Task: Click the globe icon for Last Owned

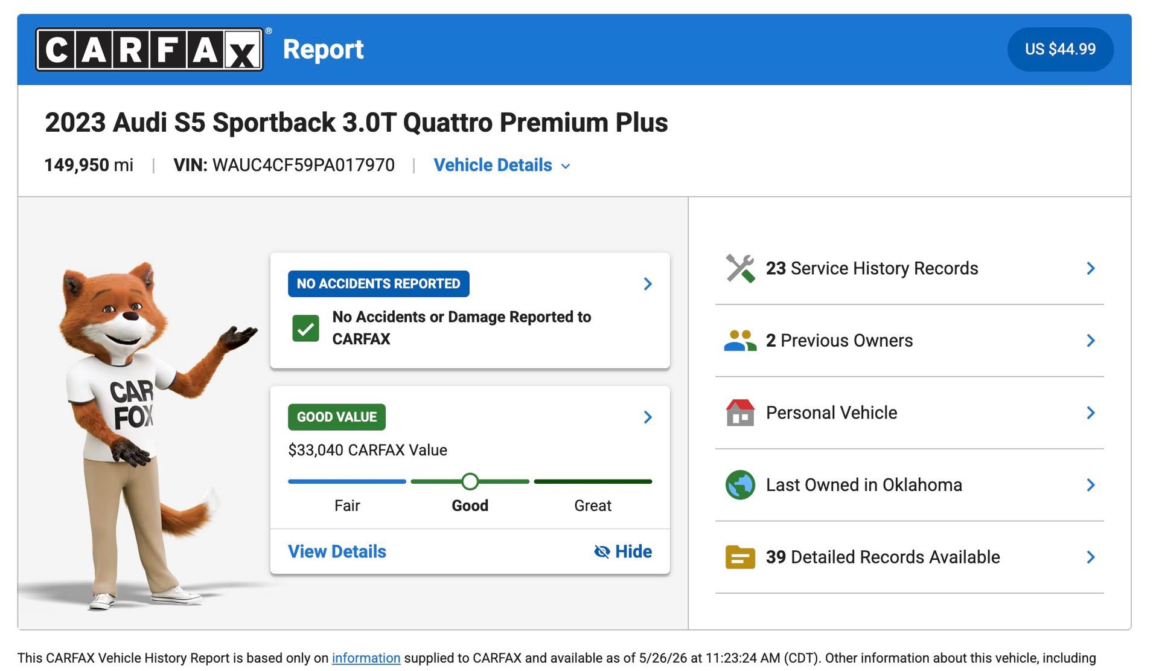Action: 740,485
